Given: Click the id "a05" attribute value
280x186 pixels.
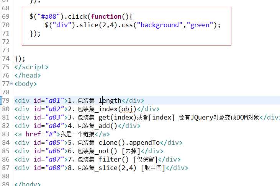Looking at the screenshot, I should (x=55, y=142).
